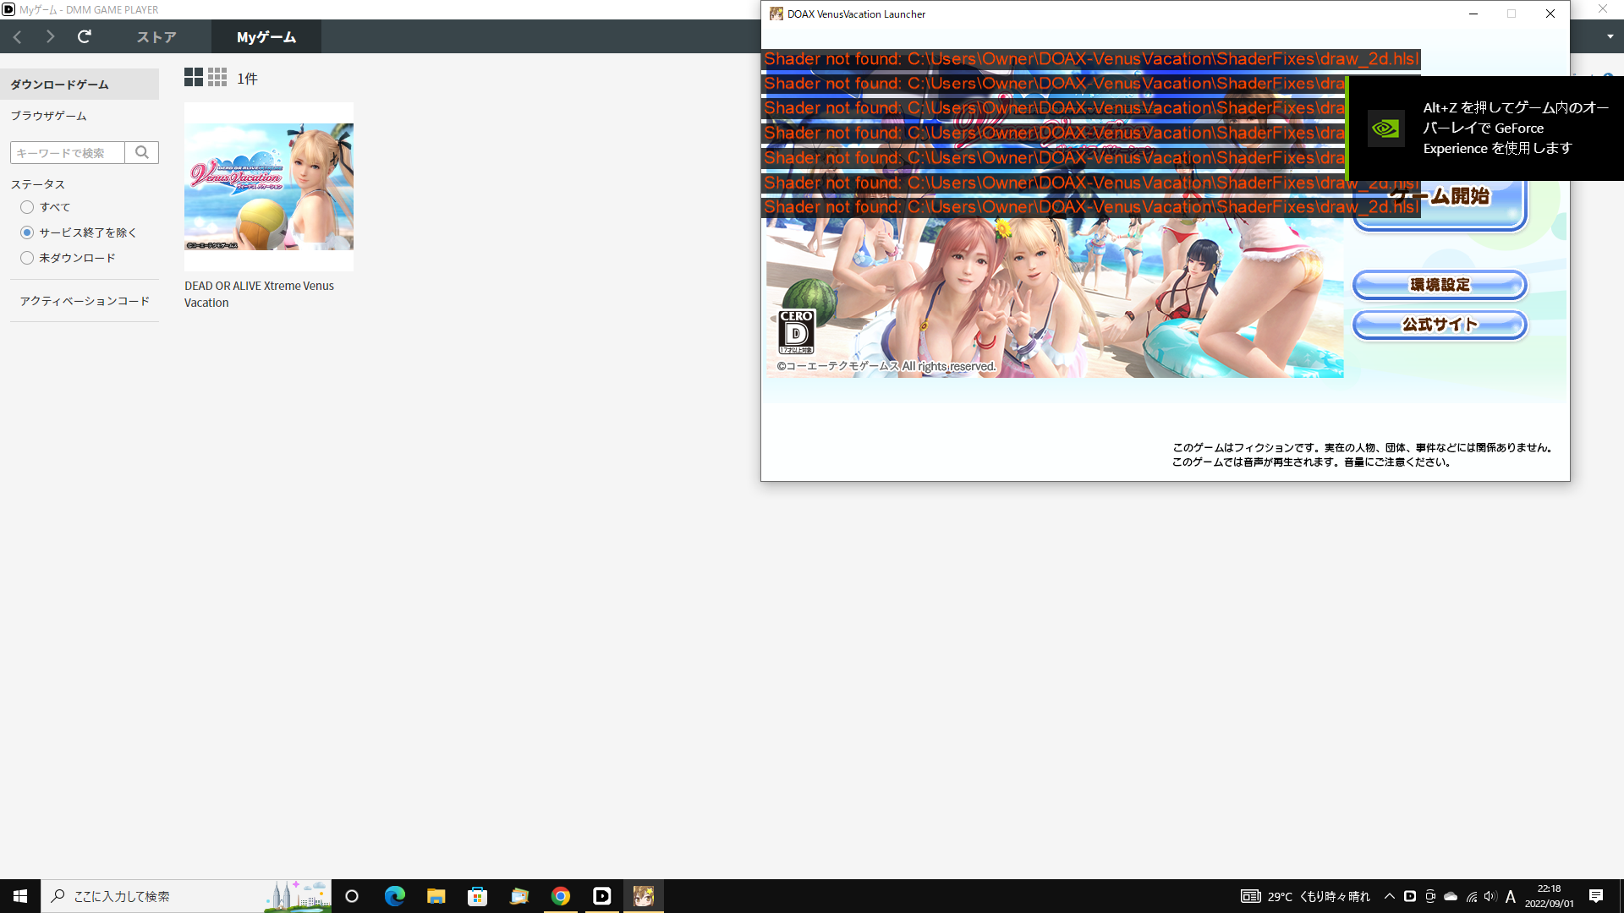The width and height of the screenshot is (1624, 913).
Task: Click the DEAD OR ALIVE Xtreme Venus Vacation title
Action: pyautogui.click(x=259, y=294)
